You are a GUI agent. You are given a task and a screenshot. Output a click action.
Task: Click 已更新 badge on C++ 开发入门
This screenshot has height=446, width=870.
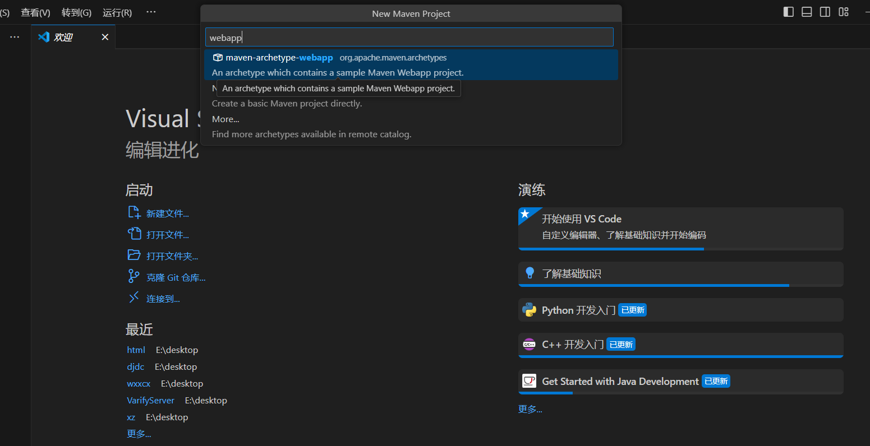coord(621,345)
